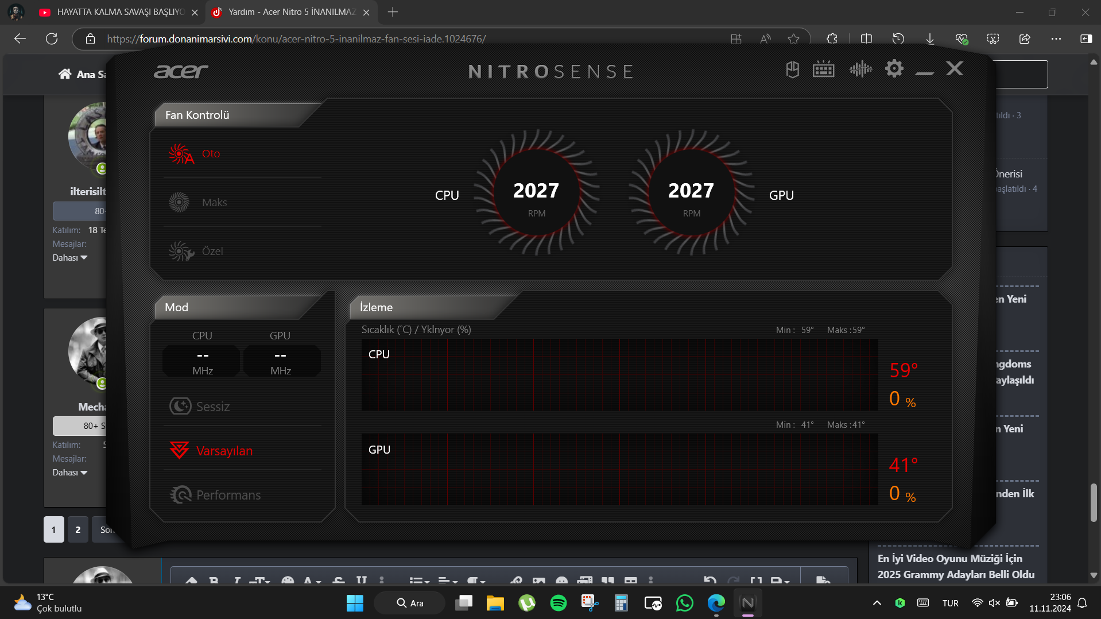Select forum page 1 button
Screen dimensions: 1101x619
(x=54, y=529)
